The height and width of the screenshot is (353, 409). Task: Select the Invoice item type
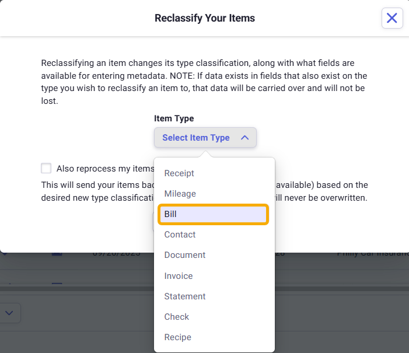tap(179, 276)
